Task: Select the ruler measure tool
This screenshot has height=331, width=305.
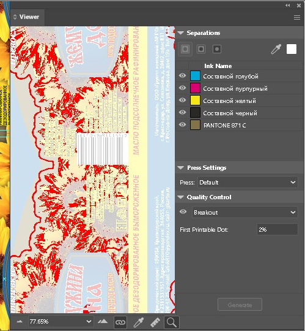Action: pyautogui.click(x=155, y=322)
